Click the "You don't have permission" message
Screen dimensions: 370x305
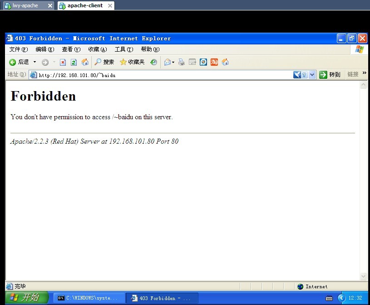point(92,117)
